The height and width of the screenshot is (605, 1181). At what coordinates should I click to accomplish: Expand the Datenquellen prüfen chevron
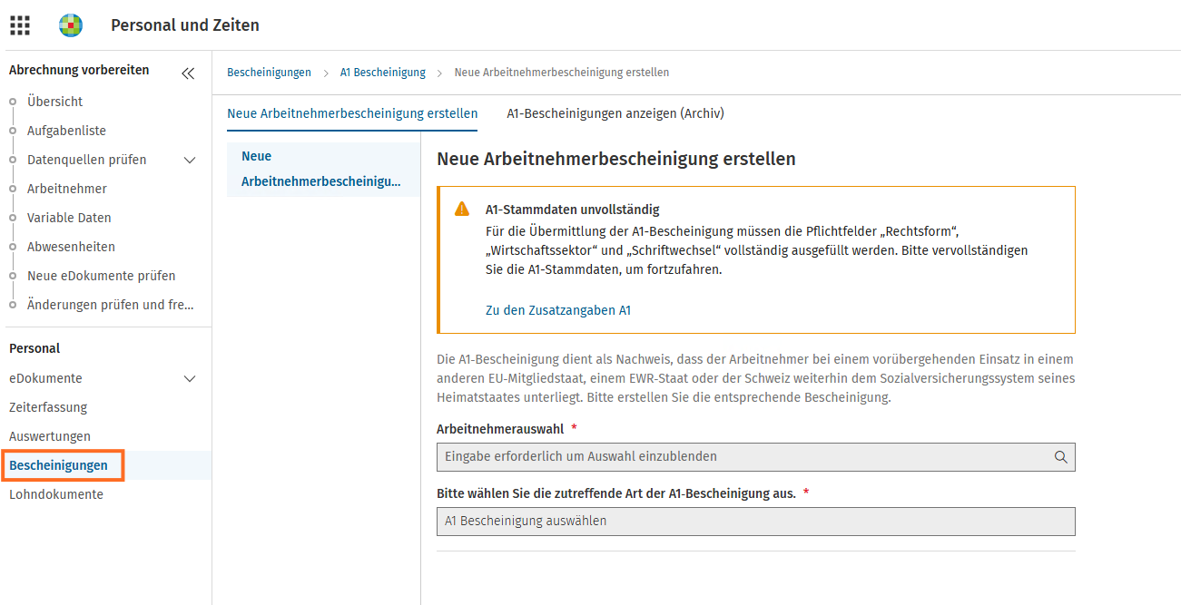190,160
